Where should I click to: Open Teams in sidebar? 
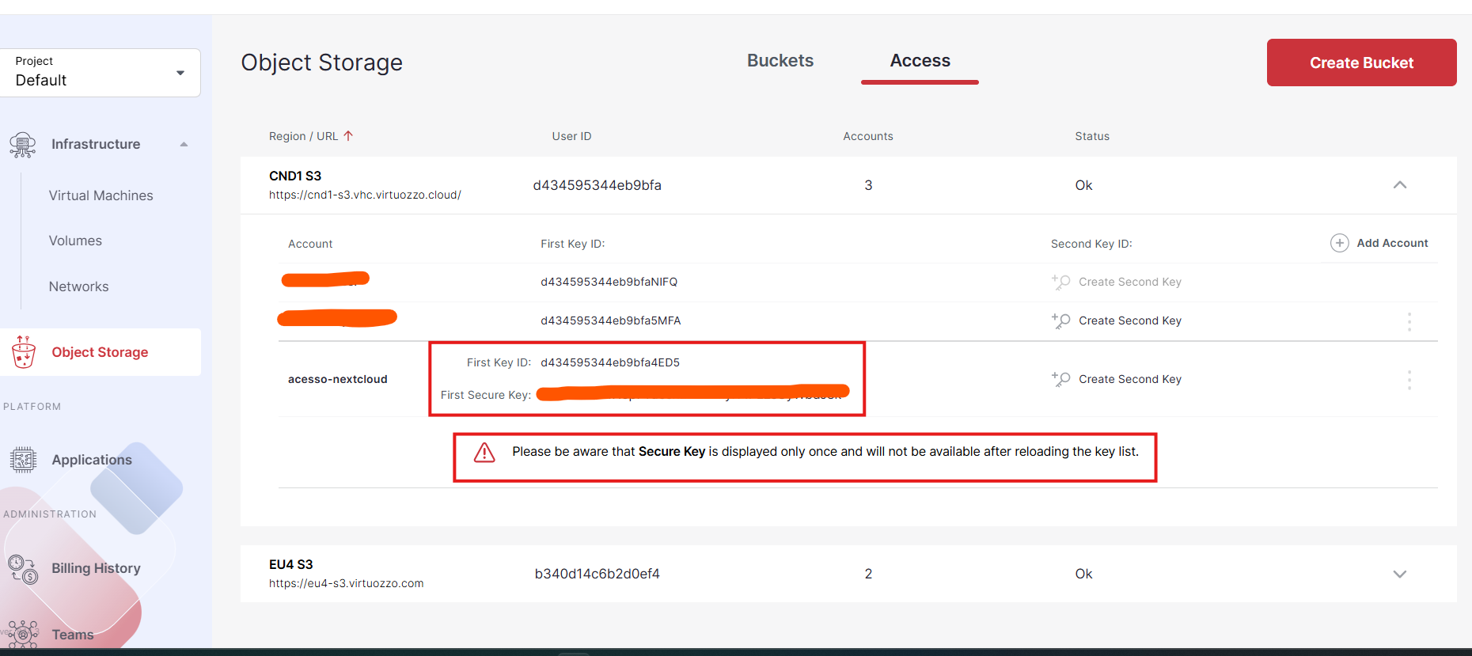[x=72, y=635]
